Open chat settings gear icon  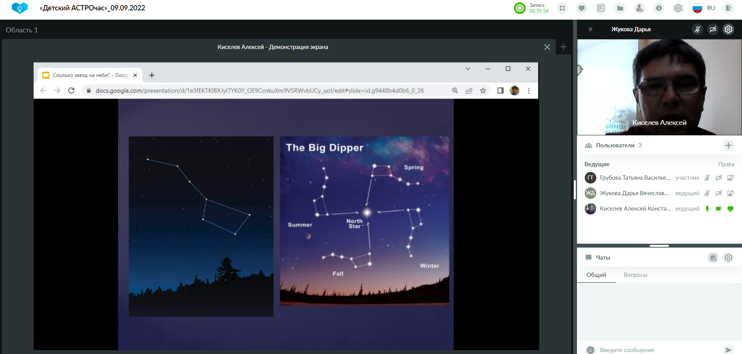[x=728, y=258]
